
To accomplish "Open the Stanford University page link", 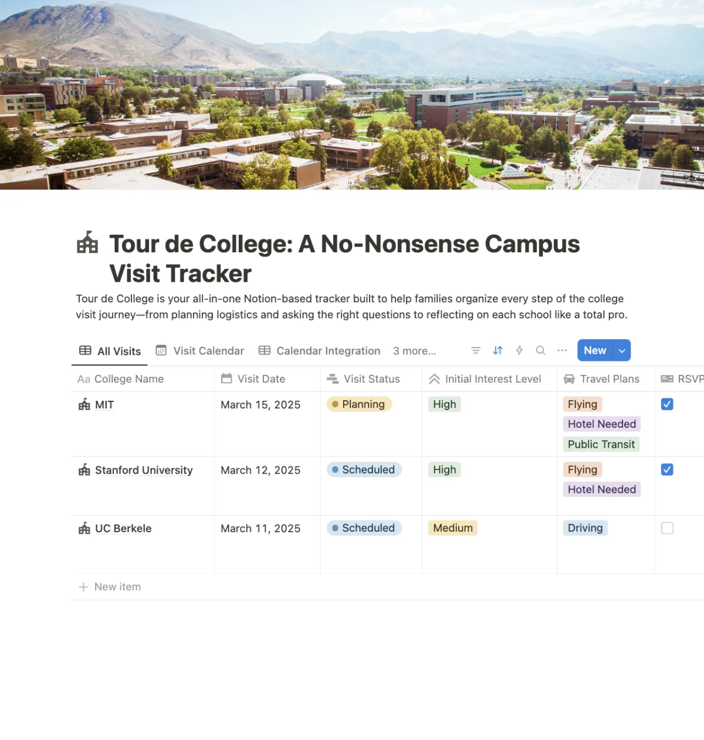I will coord(144,470).
